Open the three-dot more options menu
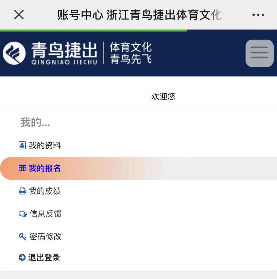 [x=258, y=15]
